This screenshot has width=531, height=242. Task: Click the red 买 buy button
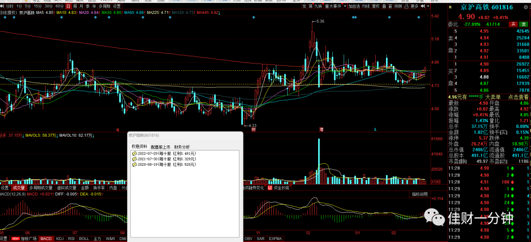pyautogui.click(x=514, y=24)
